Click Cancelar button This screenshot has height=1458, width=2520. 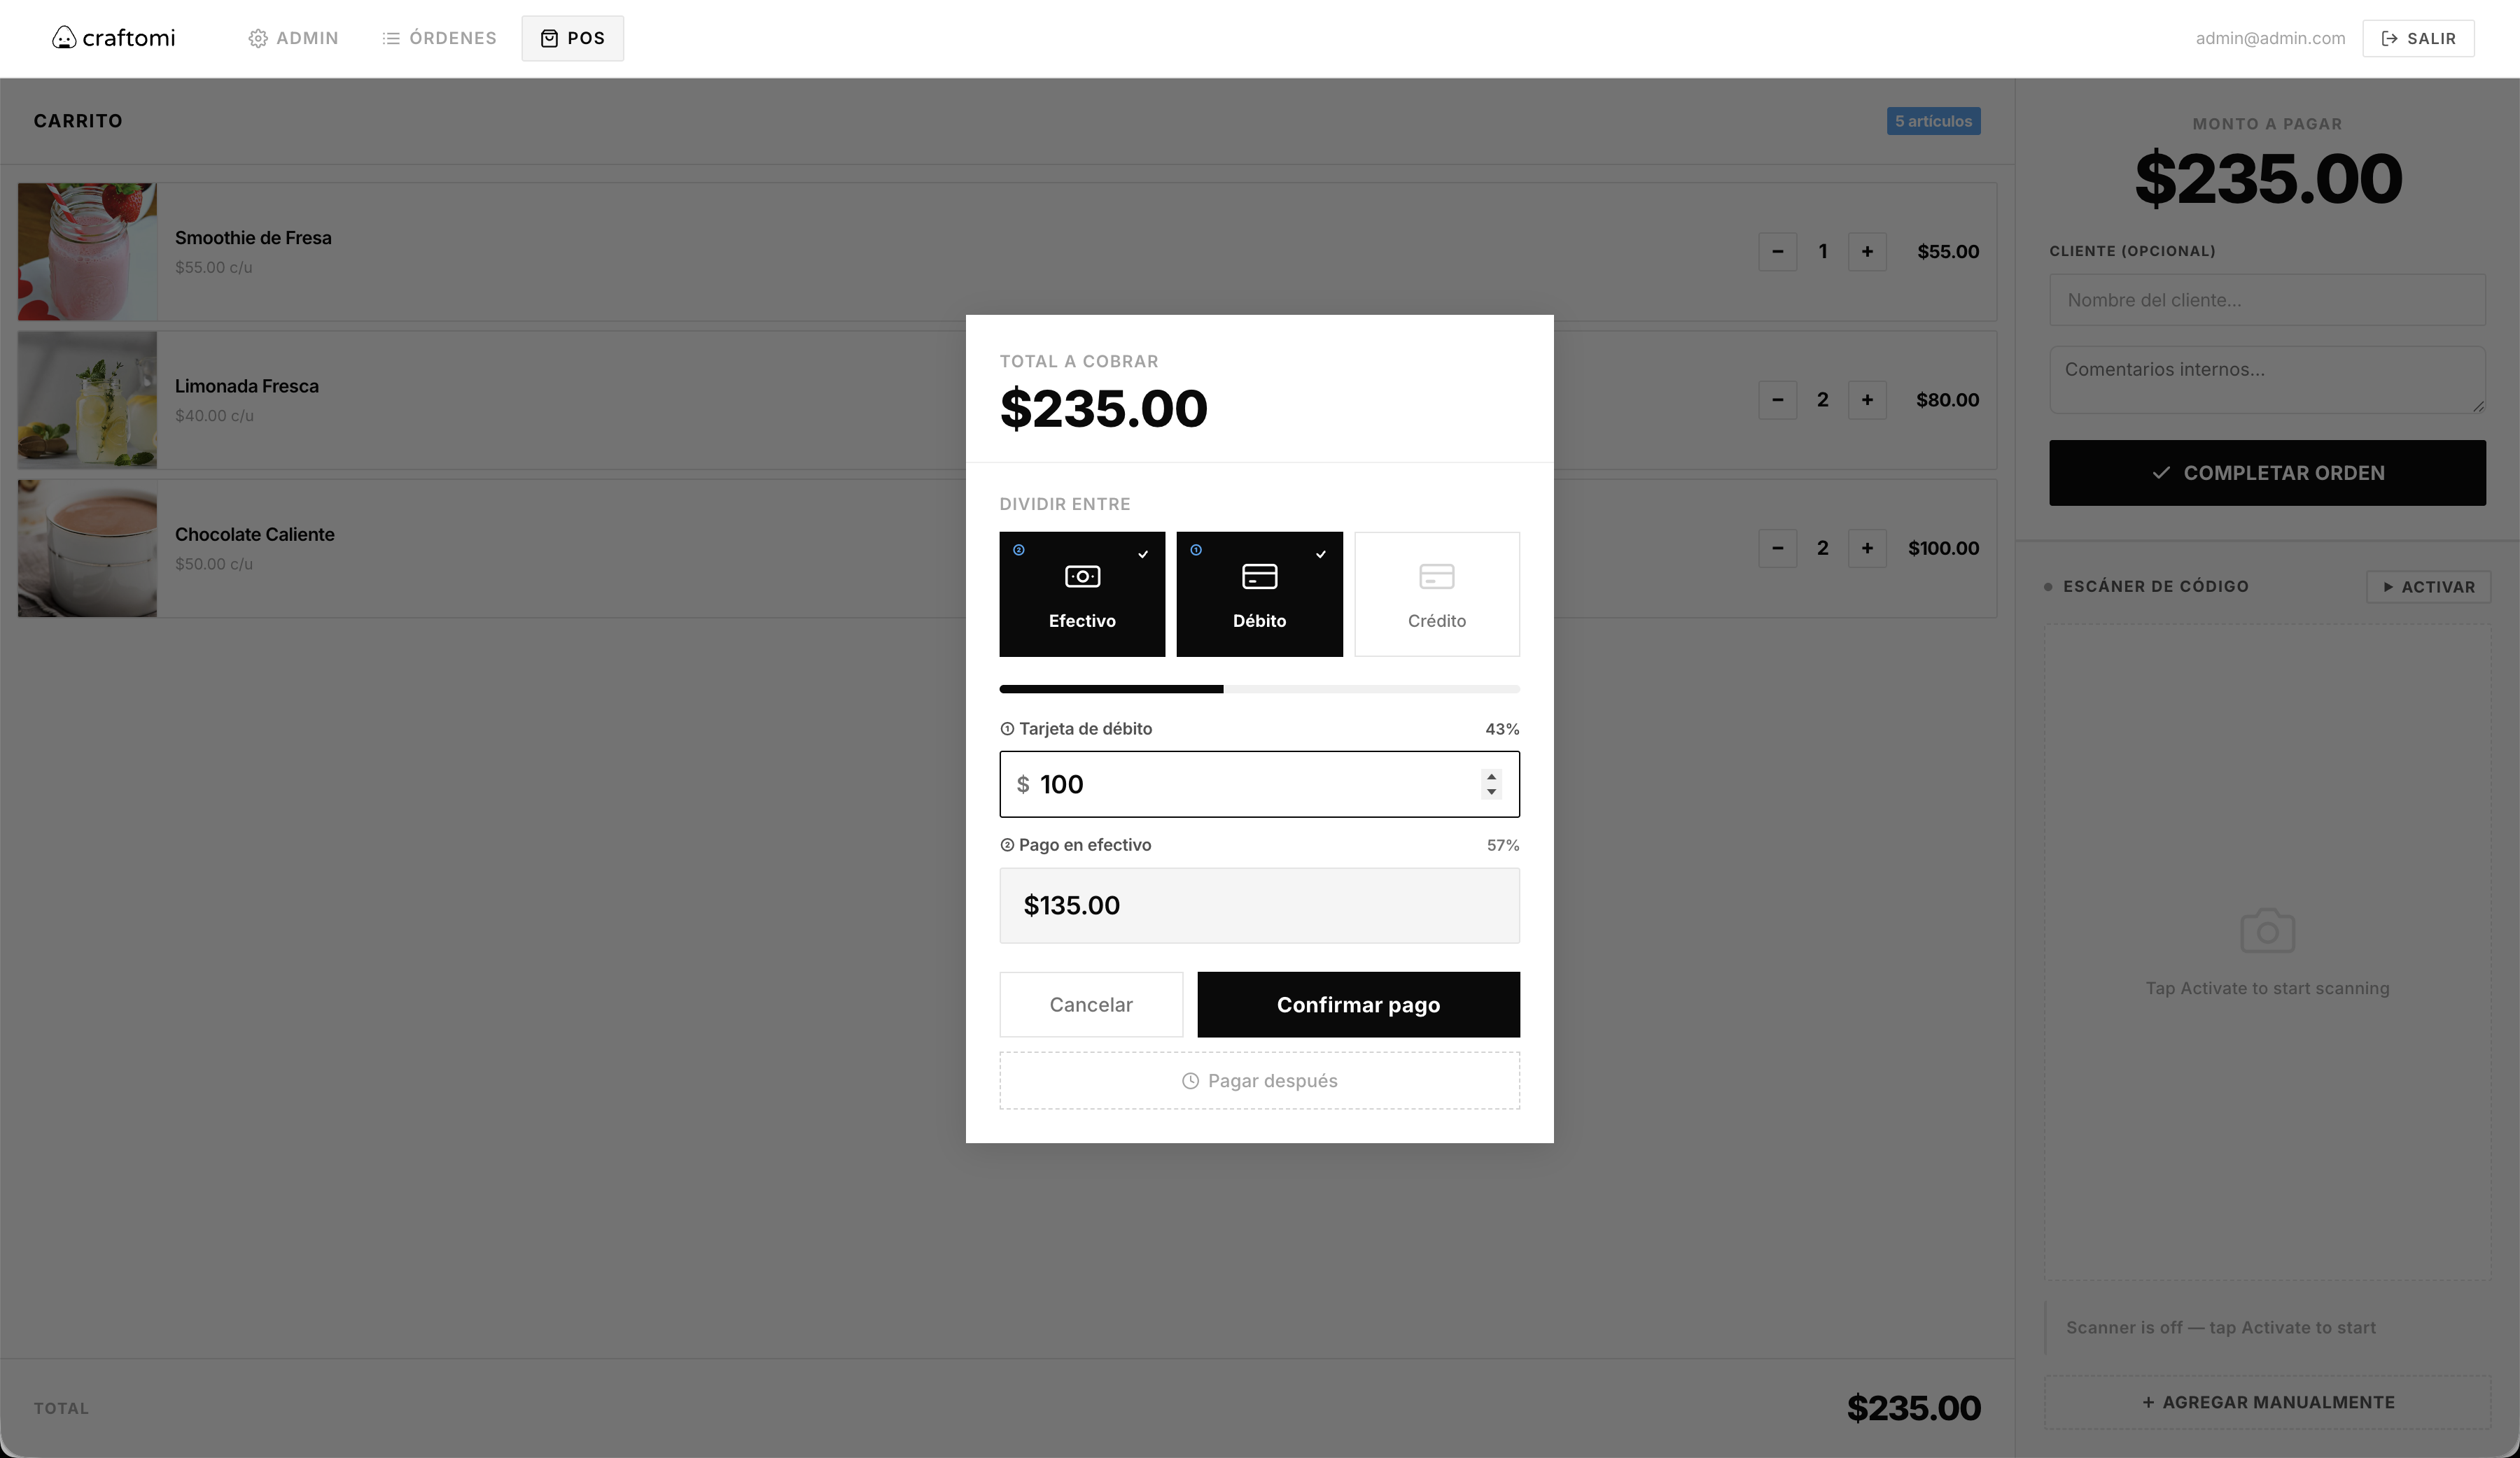click(x=1091, y=1005)
